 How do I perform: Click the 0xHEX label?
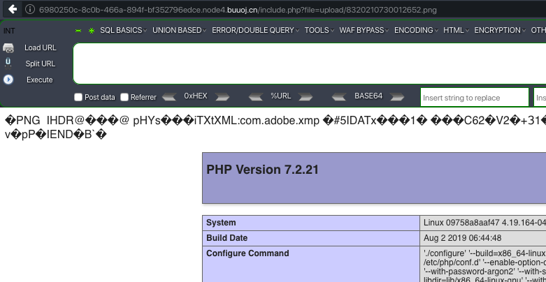tap(196, 96)
